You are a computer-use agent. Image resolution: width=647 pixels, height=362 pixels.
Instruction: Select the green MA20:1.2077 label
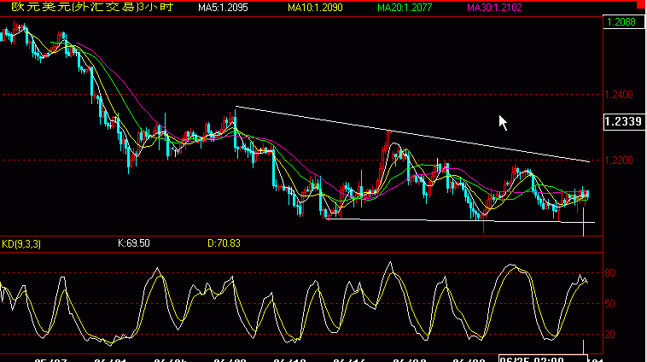pyautogui.click(x=405, y=8)
